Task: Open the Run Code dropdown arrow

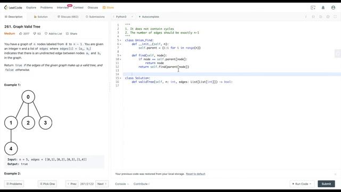Action: coord(310,184)
